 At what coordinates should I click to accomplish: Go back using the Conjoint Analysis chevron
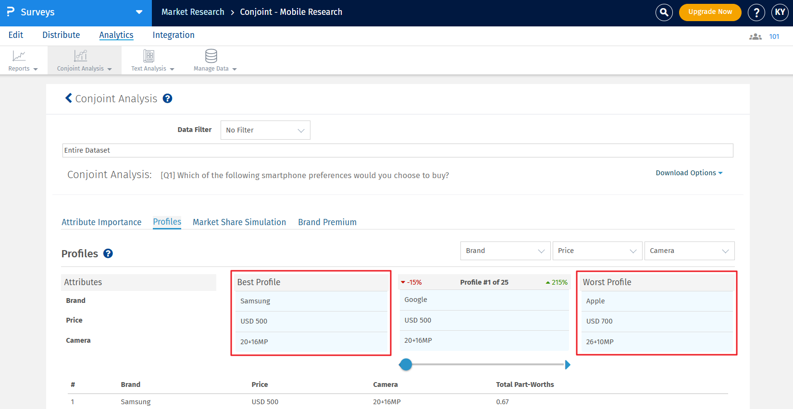pyautogui.click(x=69, y=98)
